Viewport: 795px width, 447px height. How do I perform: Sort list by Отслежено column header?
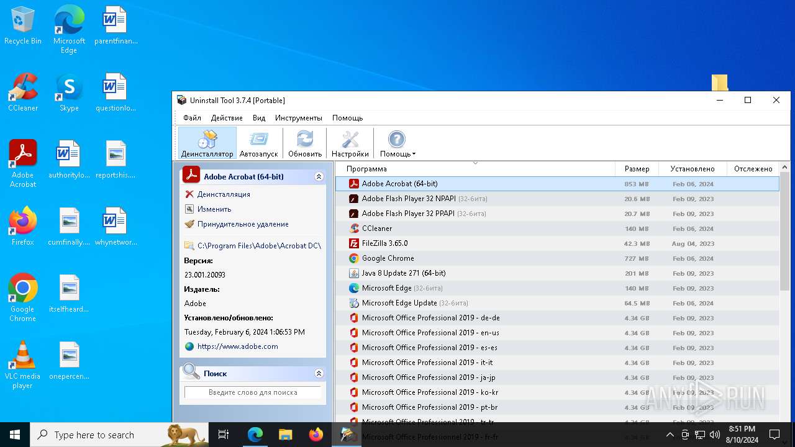pos(753,169)
